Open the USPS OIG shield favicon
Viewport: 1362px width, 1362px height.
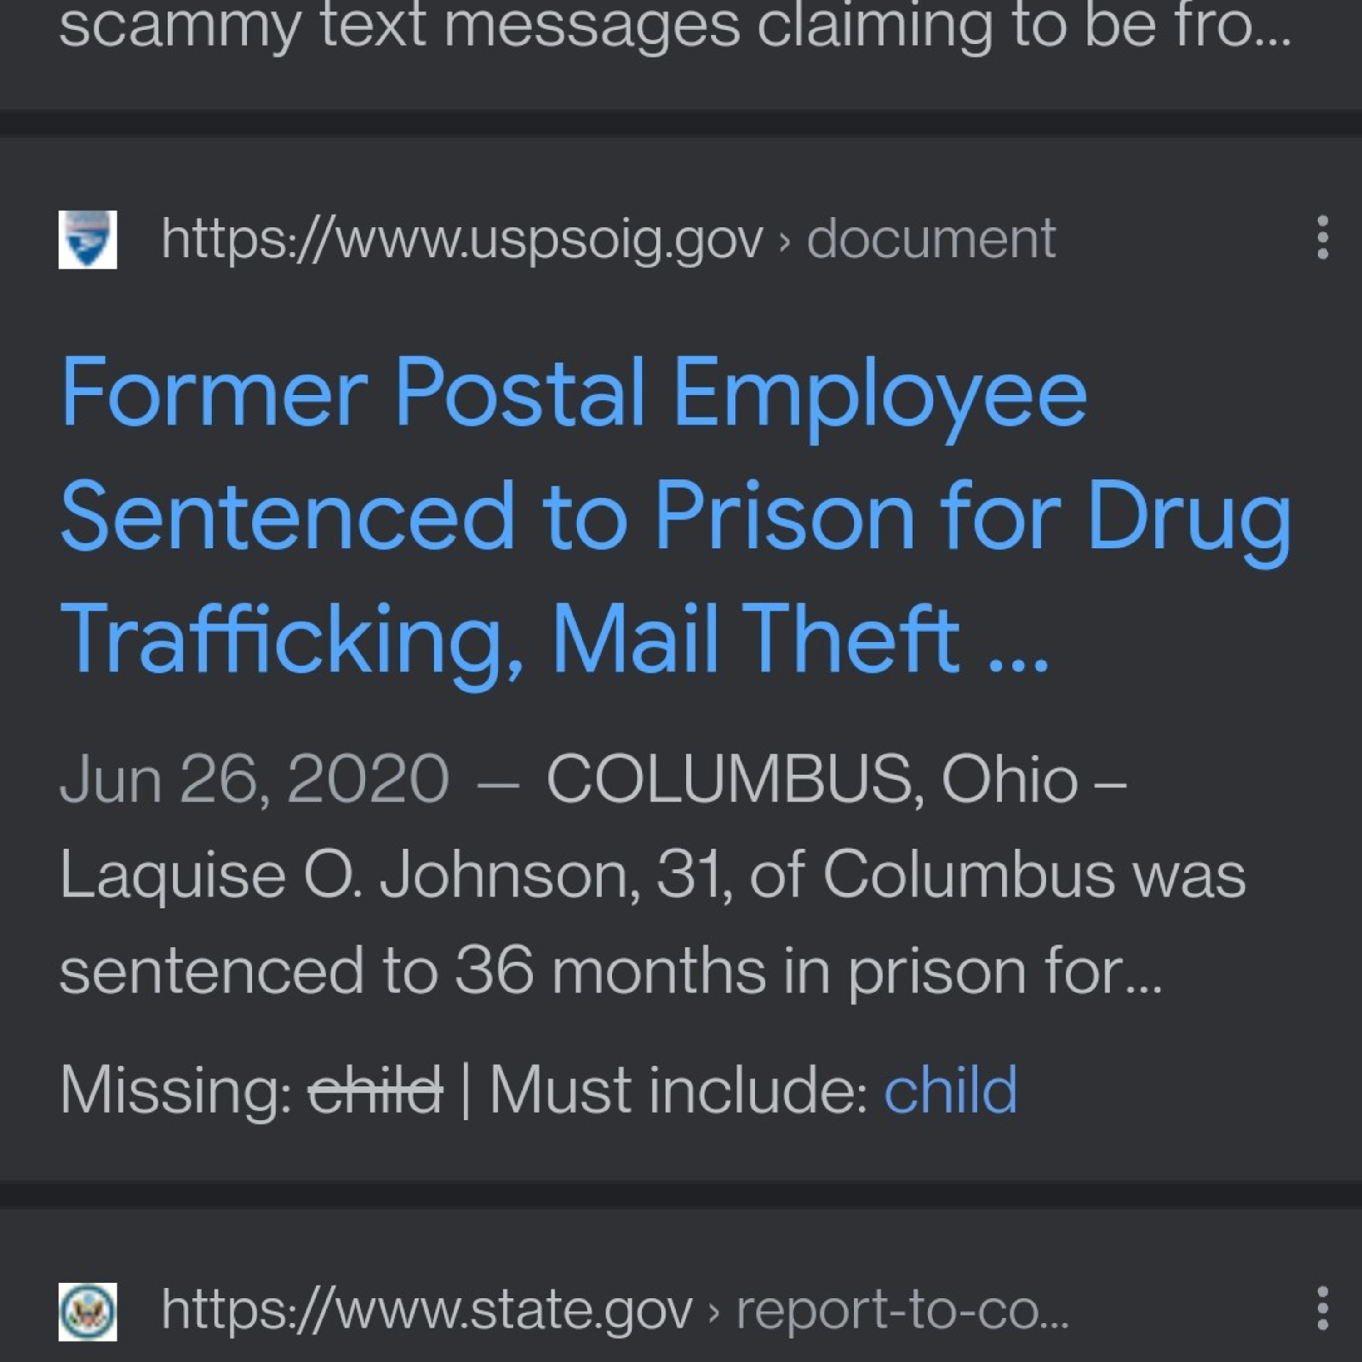[x=88, y=239]
